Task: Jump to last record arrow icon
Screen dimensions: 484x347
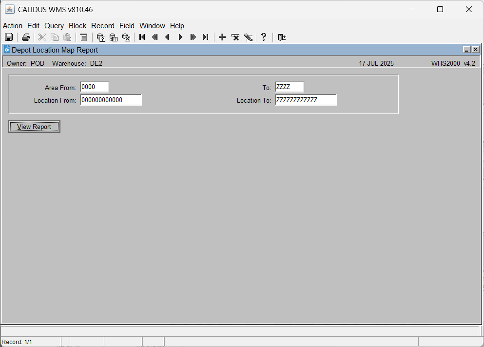Action: 206,37
